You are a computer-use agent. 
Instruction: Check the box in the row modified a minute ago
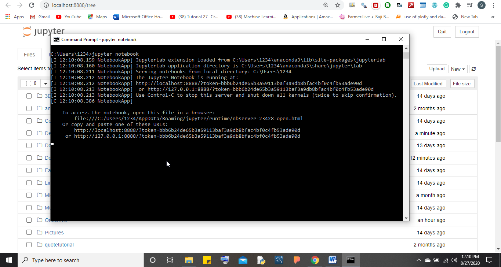point(29,133)
